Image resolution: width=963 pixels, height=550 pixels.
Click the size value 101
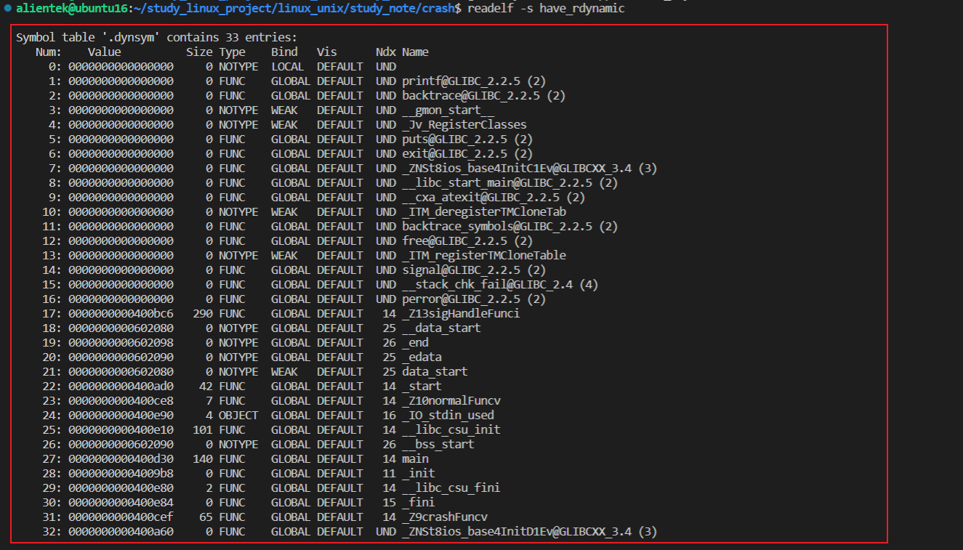203,429
